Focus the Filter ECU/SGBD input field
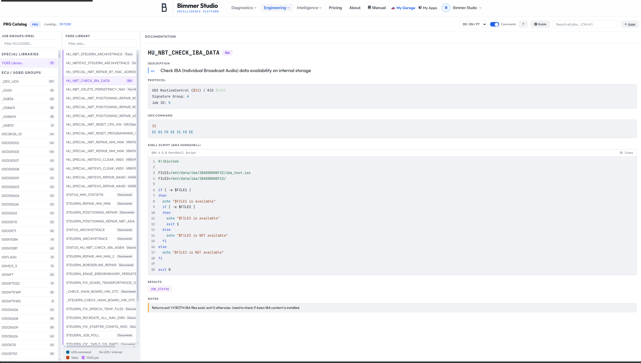This screenshot has width=641, height=363. tap(30, 43)
